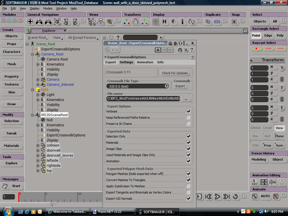Enable Preserve IK Chains checkbox
The height and width of the screenshot is (216, 288).
click(188, 124)
